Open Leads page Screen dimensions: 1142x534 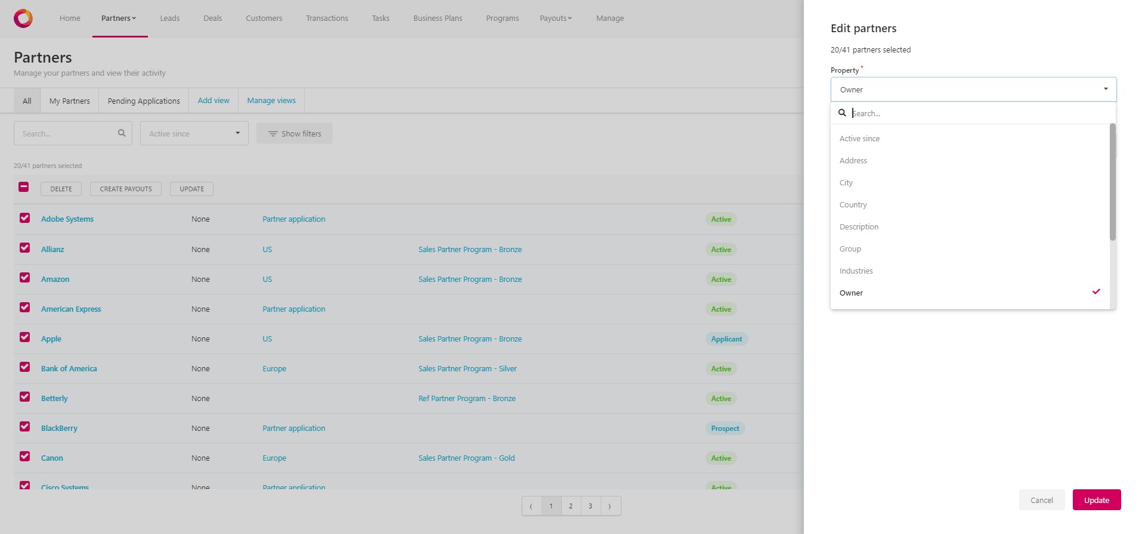point(169,18)
